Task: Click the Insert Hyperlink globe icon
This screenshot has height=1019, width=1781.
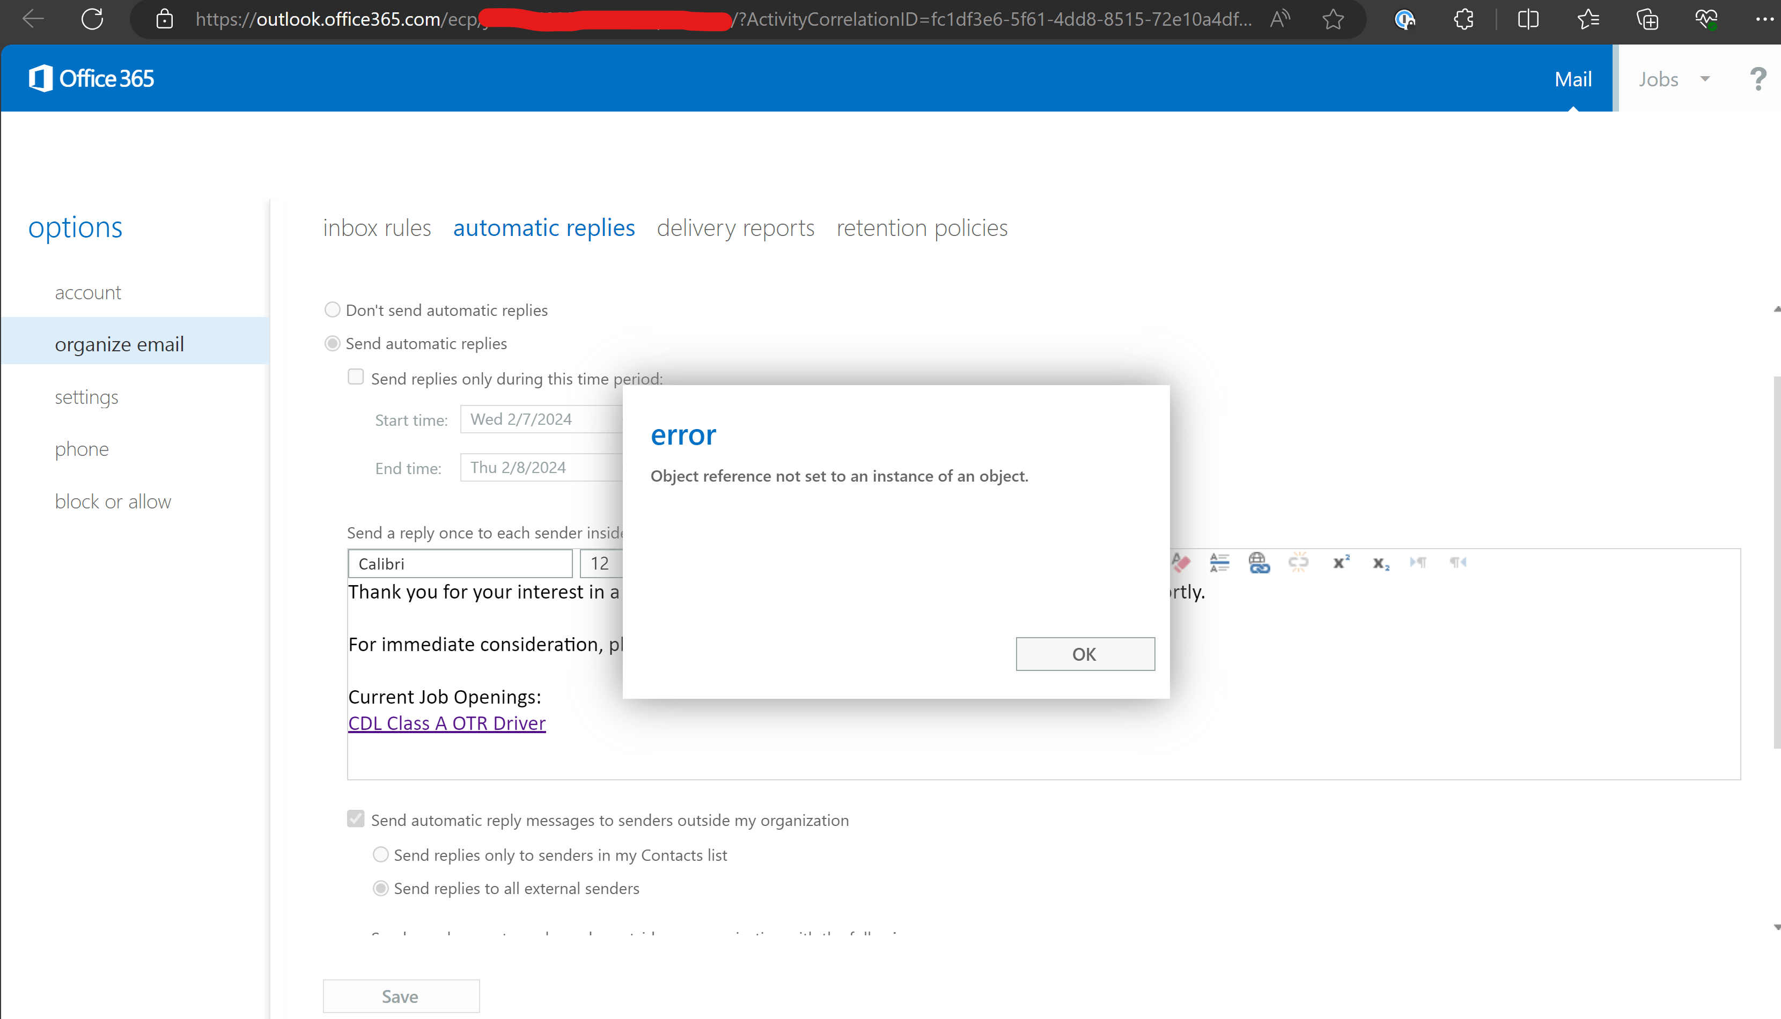Action: pyautogui.click(x=1259, y=563)
